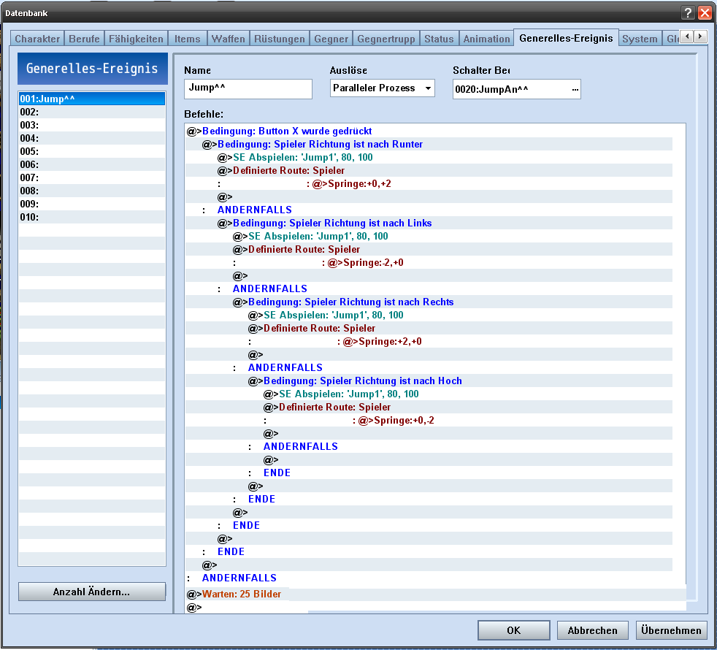
Task: Go to the Gegnertrupp tab
Action: 386,39
